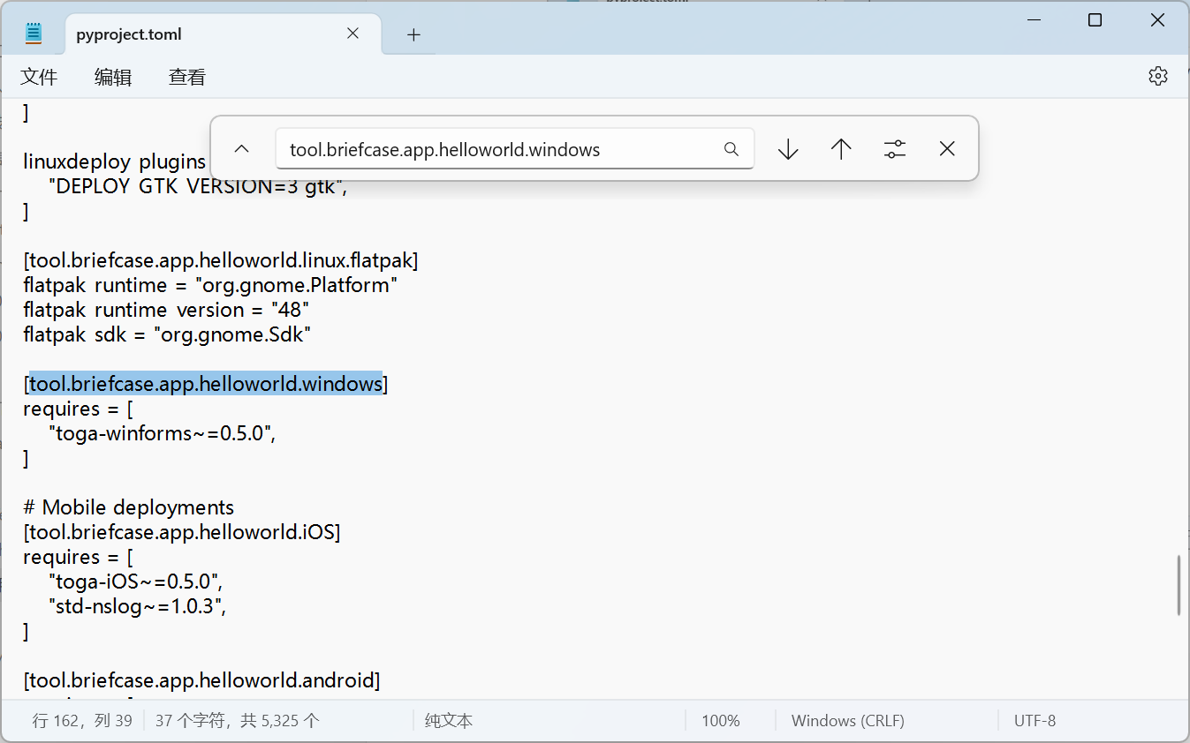The image size is (1190, 743).
Task: Find previous match with up arrow
Action: pyautogui.click(x=841, y=149)
